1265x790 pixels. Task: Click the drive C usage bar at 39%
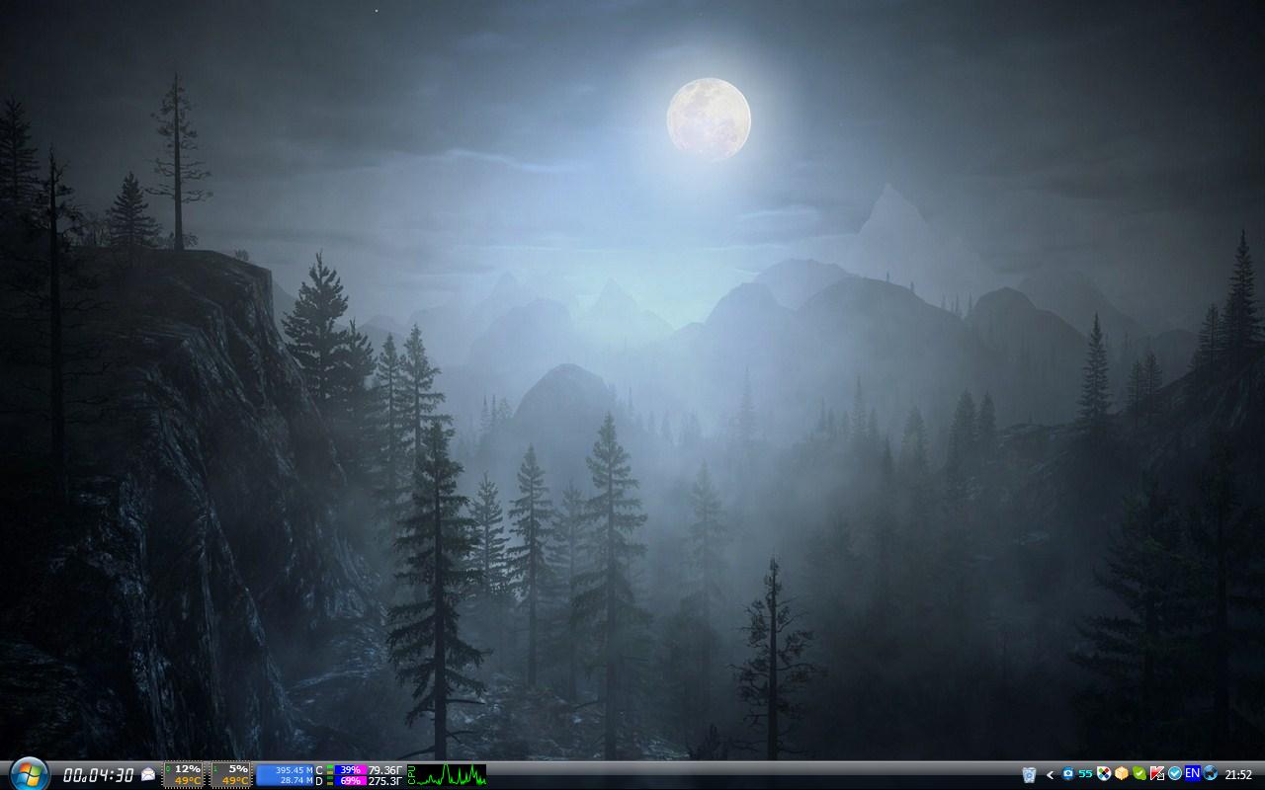(x=350, y=769)
